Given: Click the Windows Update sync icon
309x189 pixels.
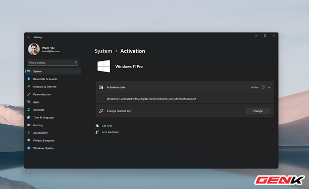Looking at the screenshot, I should [29, 148].
